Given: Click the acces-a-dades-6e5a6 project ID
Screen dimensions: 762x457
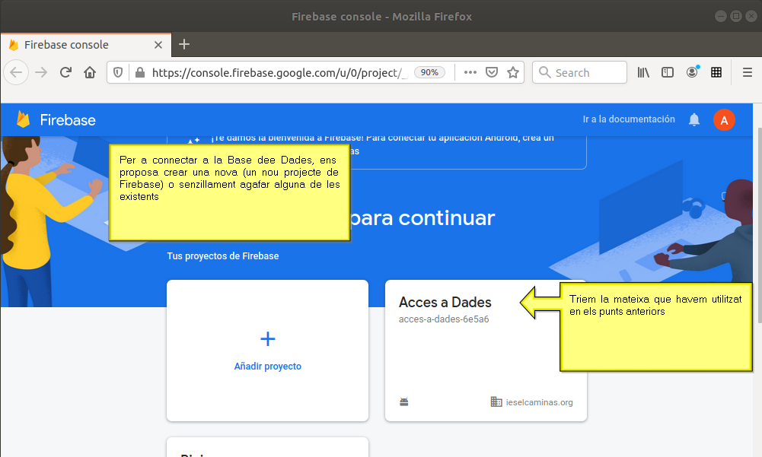Looking at the screenshot, I should pyautogui.click(x=444, y=319).
